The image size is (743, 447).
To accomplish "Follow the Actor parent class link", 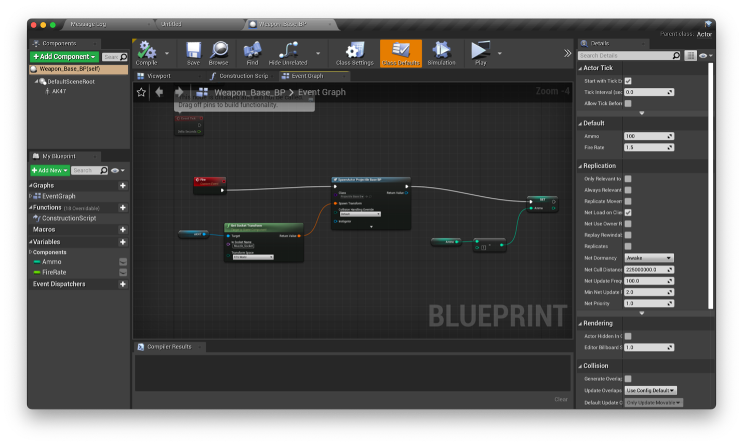I will tap(704, 34).
